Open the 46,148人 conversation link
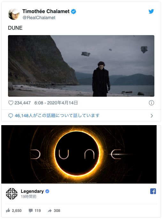The width and height of the screenshot is (163, 219). pyautogui.click(x=57, y=116)
